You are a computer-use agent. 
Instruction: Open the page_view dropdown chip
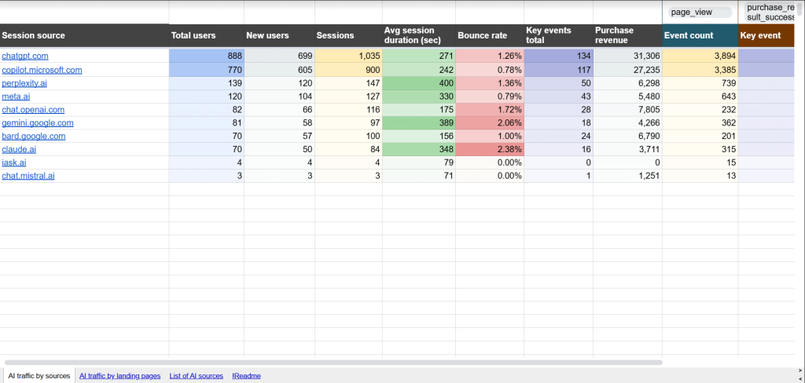coord(700,13)
